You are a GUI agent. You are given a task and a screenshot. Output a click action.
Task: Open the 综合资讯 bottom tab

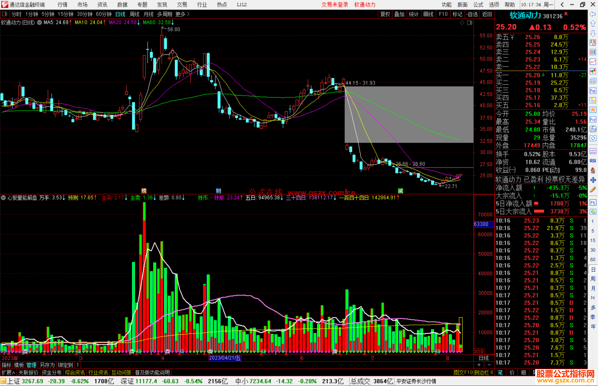click(x=75, y=372)
